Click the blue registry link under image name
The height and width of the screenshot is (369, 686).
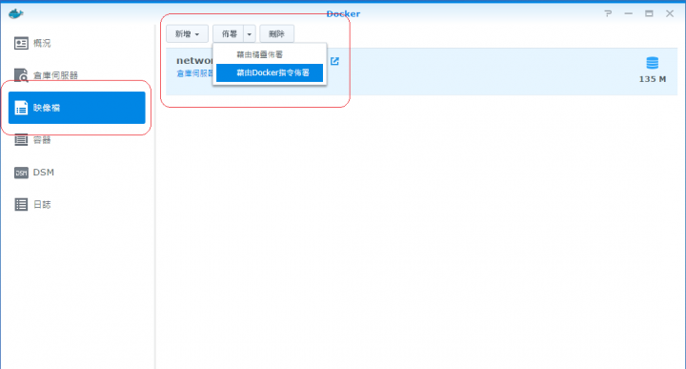coord(194,73)
